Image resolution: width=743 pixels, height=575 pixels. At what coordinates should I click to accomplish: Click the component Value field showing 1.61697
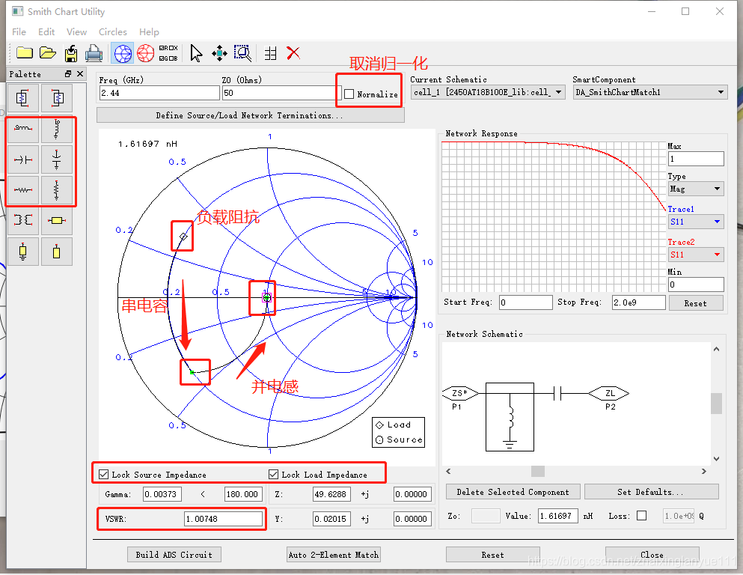click(558, 516)
